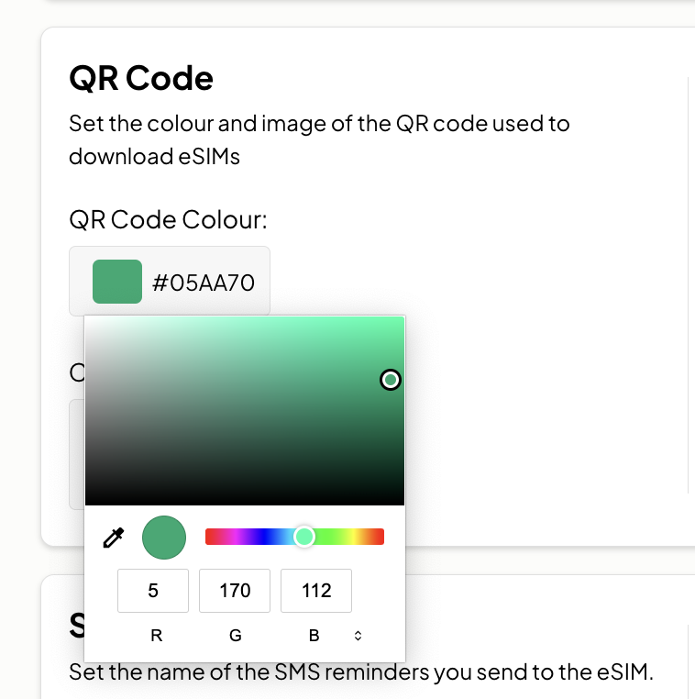
Task: Switch color format with RGB toggle arrows
Action: [x=358, y=636]
